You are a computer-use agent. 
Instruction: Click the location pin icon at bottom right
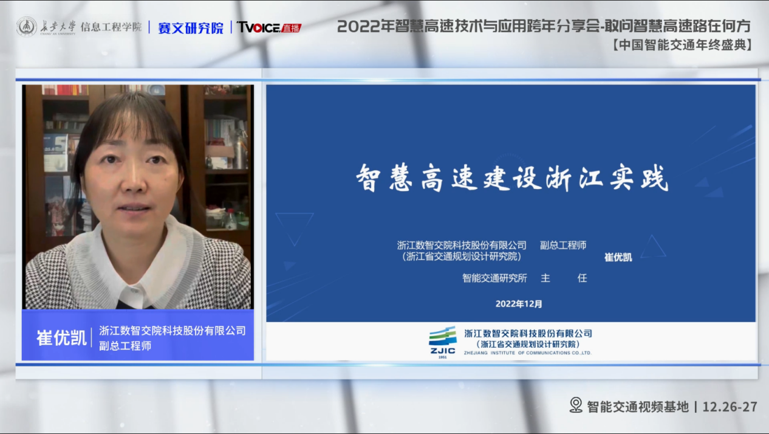576,405
